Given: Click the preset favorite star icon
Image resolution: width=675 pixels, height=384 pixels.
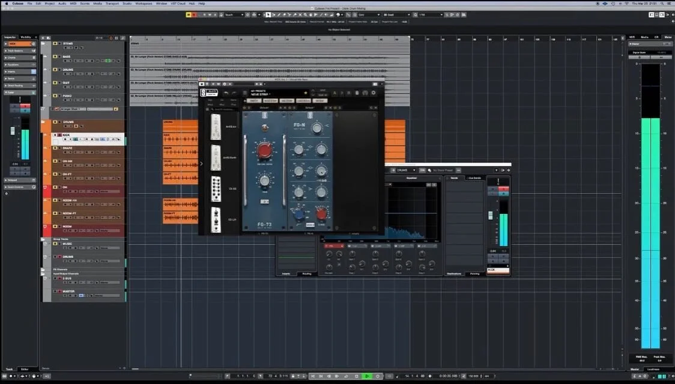Looking at the screenshot, I should coord(306,93).
